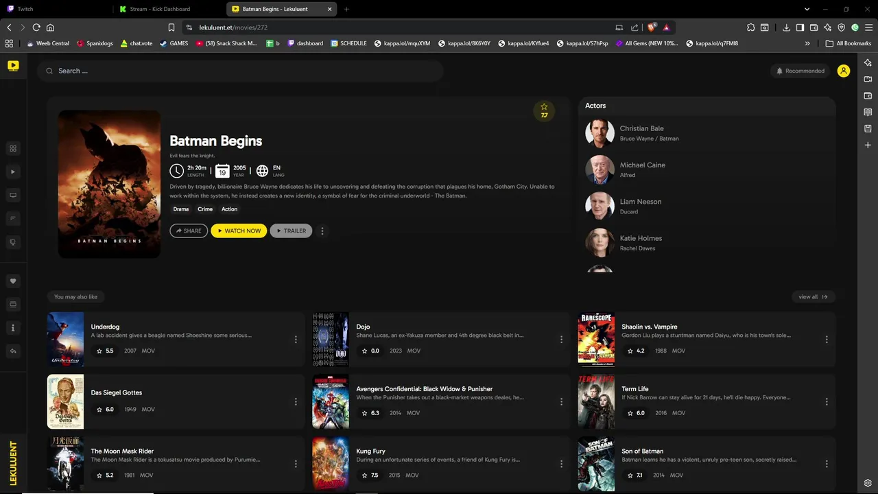878x494 pixels.
Task: Open the Weeb Central bookmark
Action: [48, 43]
